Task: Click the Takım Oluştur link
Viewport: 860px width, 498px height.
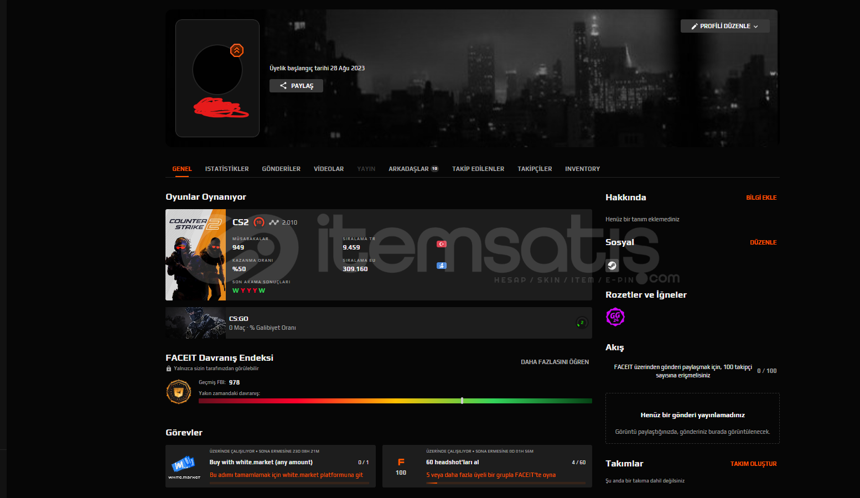Action: coord(753,464)
